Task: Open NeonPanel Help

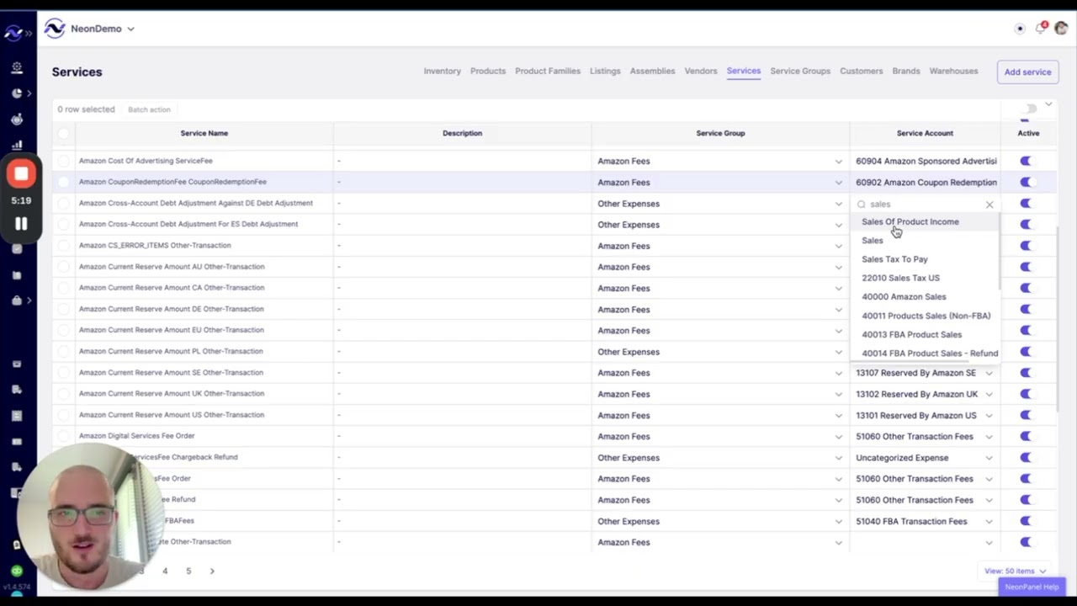Action: click(1032, 587)
